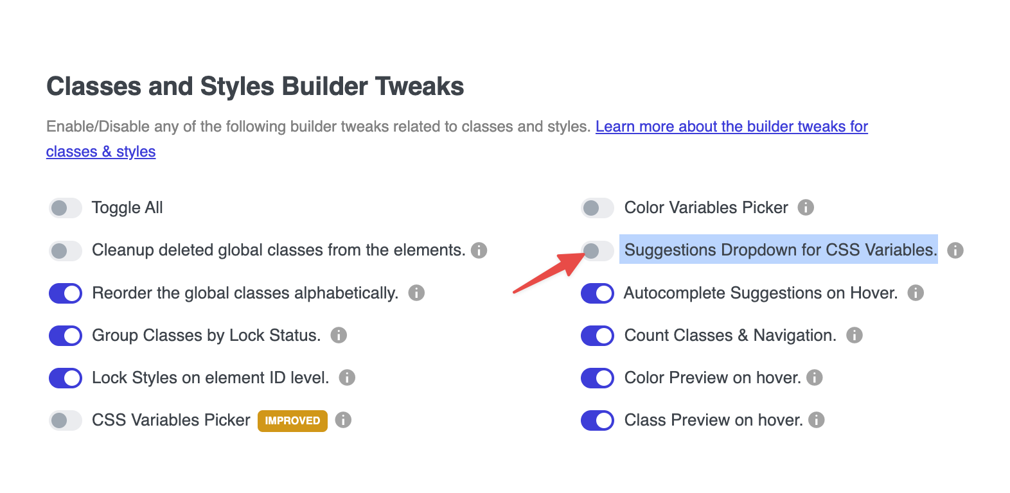Viewport: 1010px width, 493px height.
Task: Click info icon beside Color Variables Picker
Action: point(806,207)
